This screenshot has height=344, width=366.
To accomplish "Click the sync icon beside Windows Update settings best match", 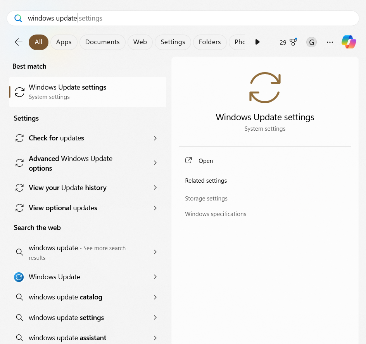I will click(x=19, y=92).
